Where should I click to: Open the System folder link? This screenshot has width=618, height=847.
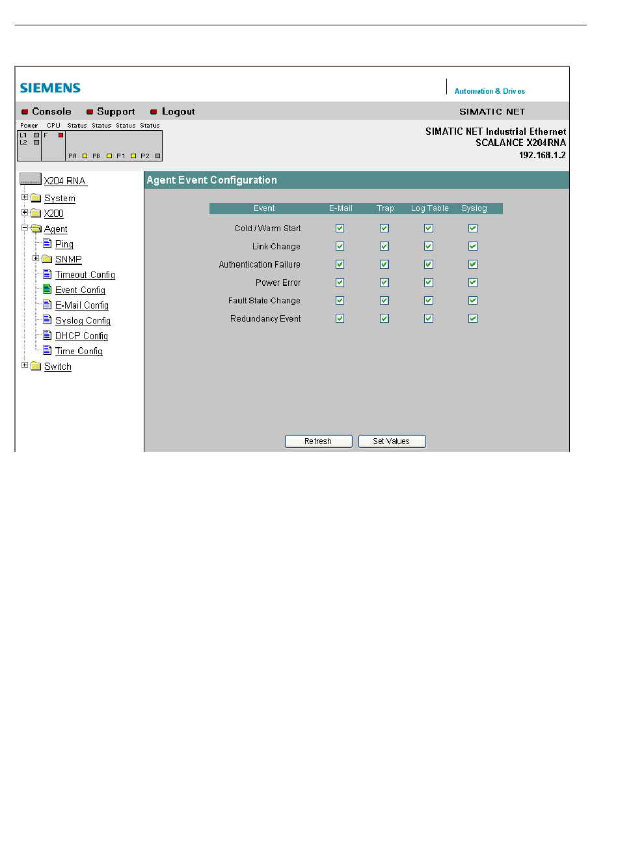60,199
